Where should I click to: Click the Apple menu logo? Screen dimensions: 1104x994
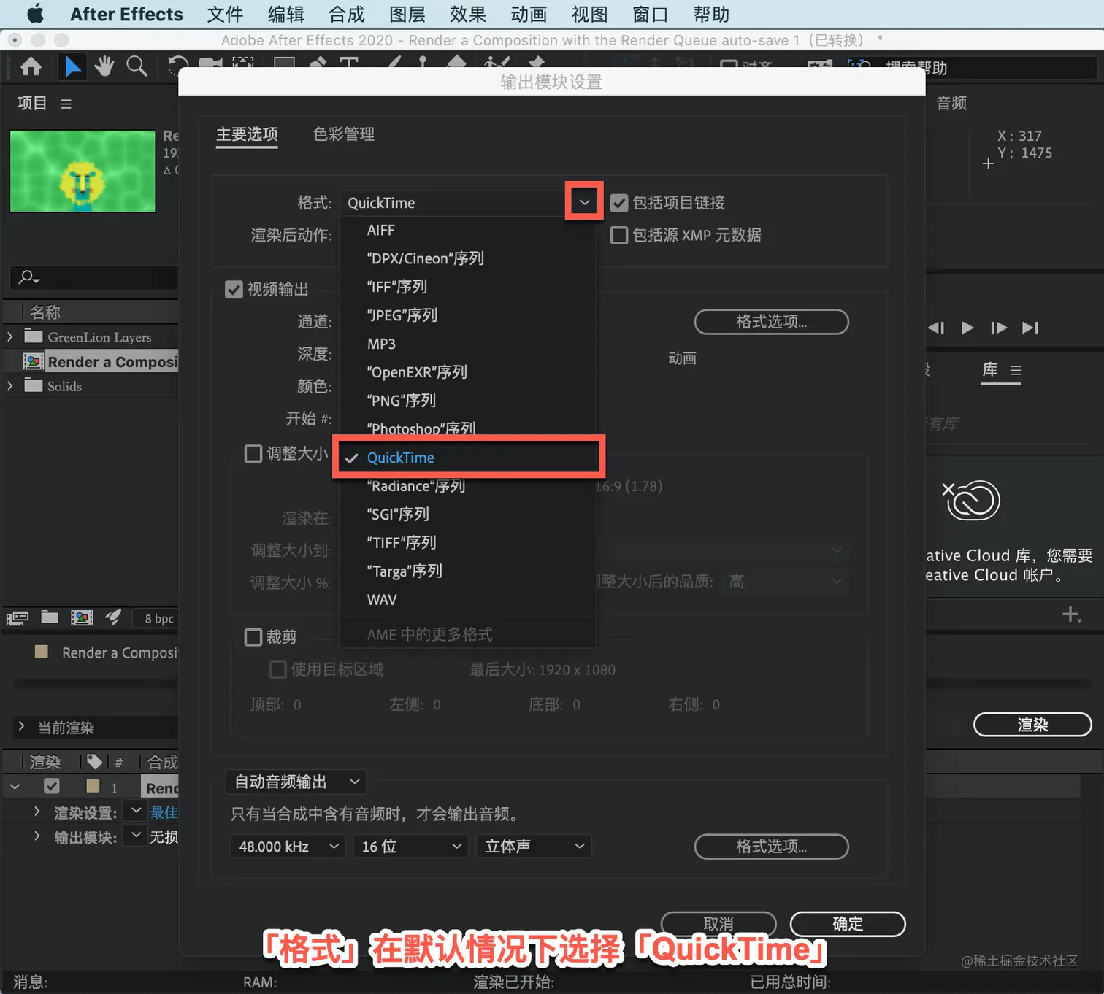tap(35, 14)
